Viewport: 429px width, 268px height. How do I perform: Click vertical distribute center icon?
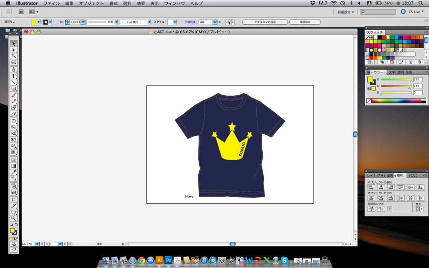381,198
